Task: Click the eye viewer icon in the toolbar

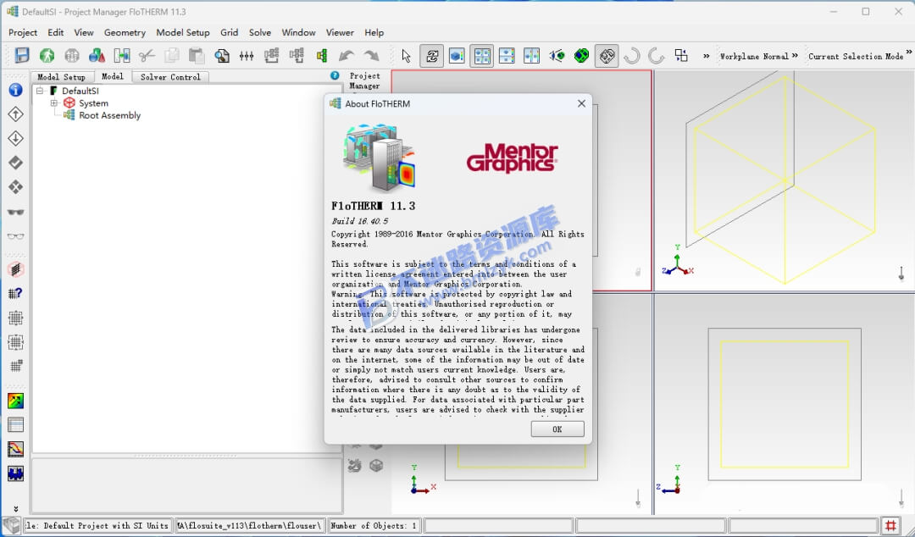Action: [x=557, y=55]
